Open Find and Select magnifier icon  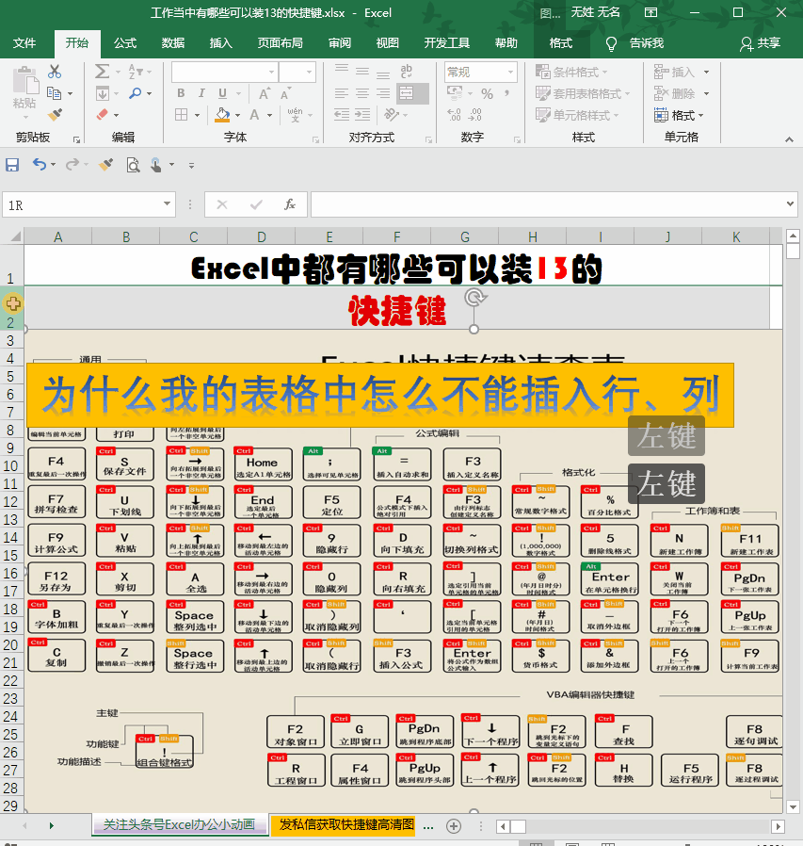(x=135, y=93)
